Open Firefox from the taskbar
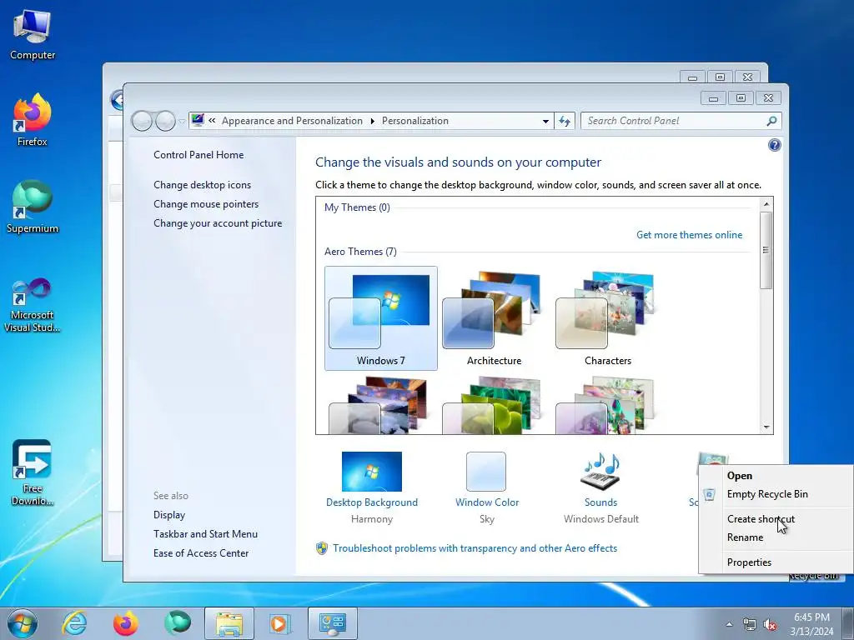This screenshot has width=854, height=640. [125, 623]
